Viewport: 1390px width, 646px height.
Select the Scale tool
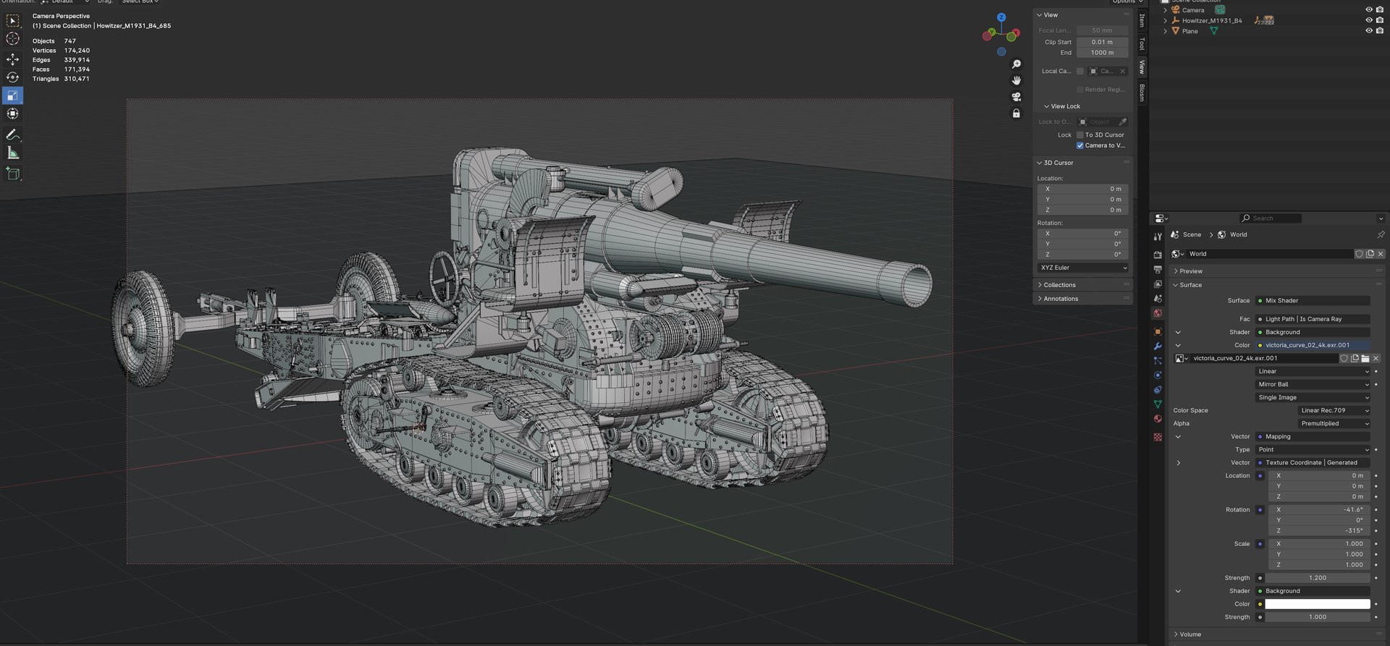pos(12,95)
